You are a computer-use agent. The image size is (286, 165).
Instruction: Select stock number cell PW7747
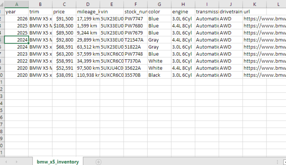(x=135, y=19)
